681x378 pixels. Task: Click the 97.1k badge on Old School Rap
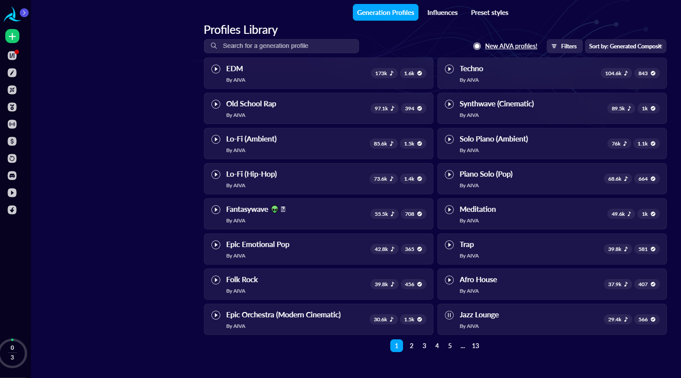[x=385, y=109]
